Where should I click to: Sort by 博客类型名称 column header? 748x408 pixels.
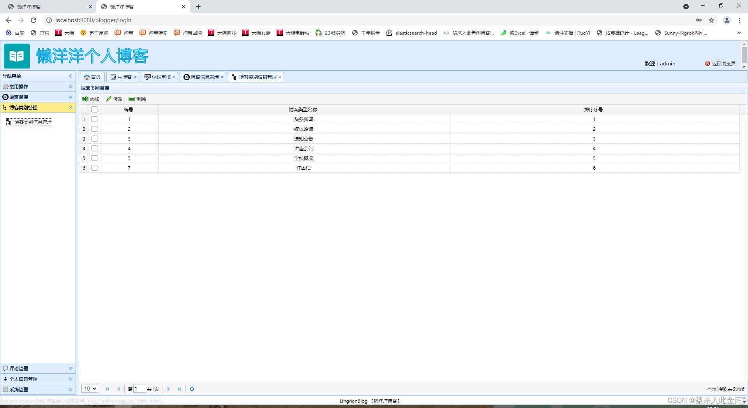pyautogui.click(x=303, y=109)
